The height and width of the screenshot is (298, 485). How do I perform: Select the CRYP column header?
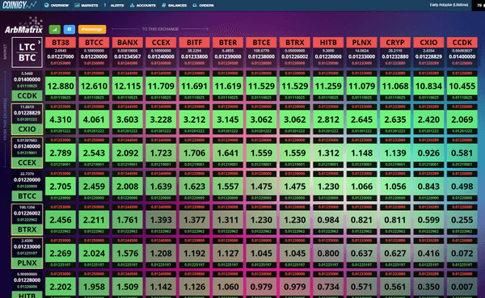(x=395, y=42)
